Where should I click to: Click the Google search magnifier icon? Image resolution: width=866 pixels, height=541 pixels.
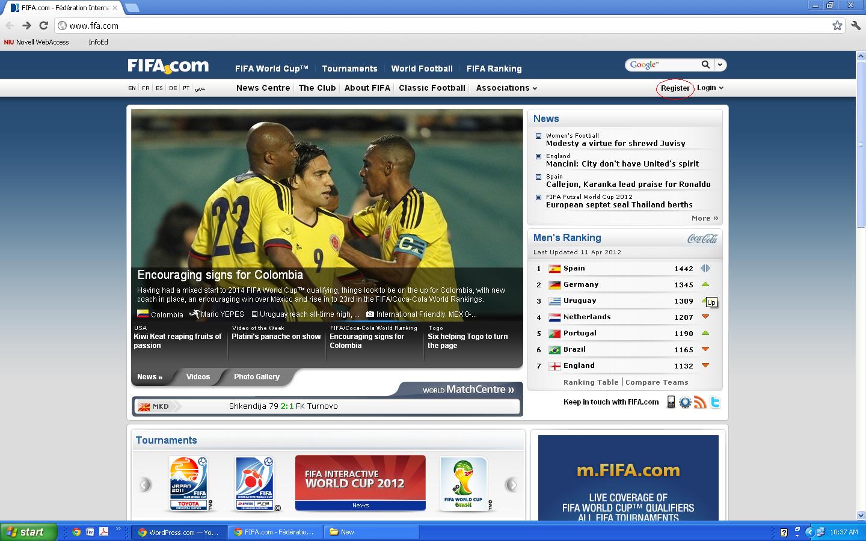coord(706,64)
